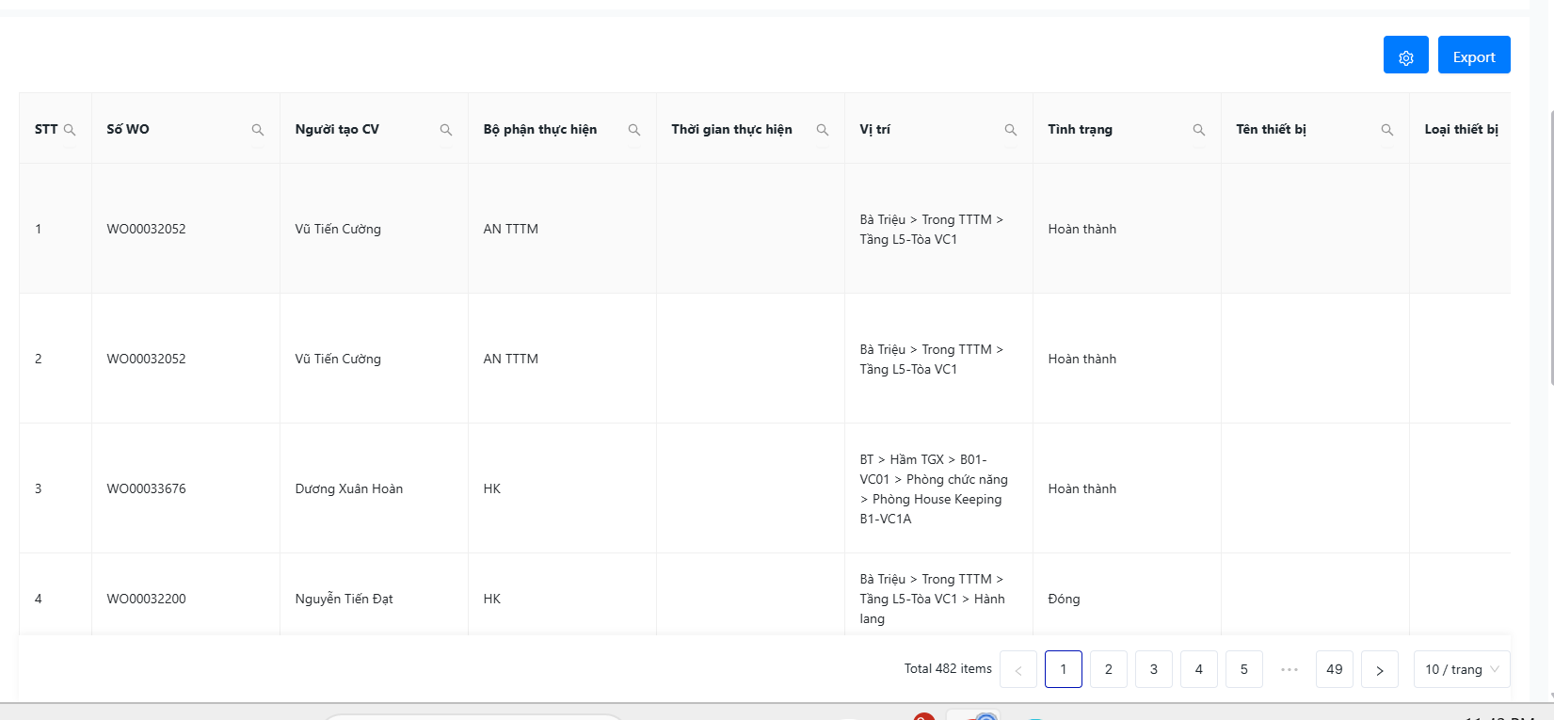Click the vertical scrollbar on the right
The image size is (1554, 720).
coord(1550,245)
